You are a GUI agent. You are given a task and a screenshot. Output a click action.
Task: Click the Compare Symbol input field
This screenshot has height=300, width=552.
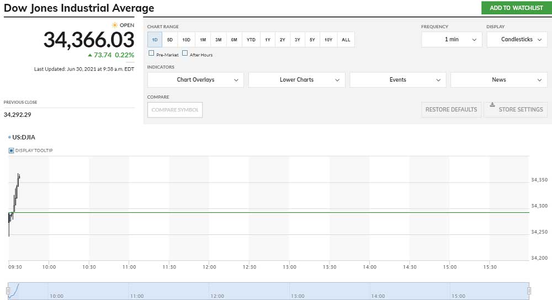pos(175,110)
